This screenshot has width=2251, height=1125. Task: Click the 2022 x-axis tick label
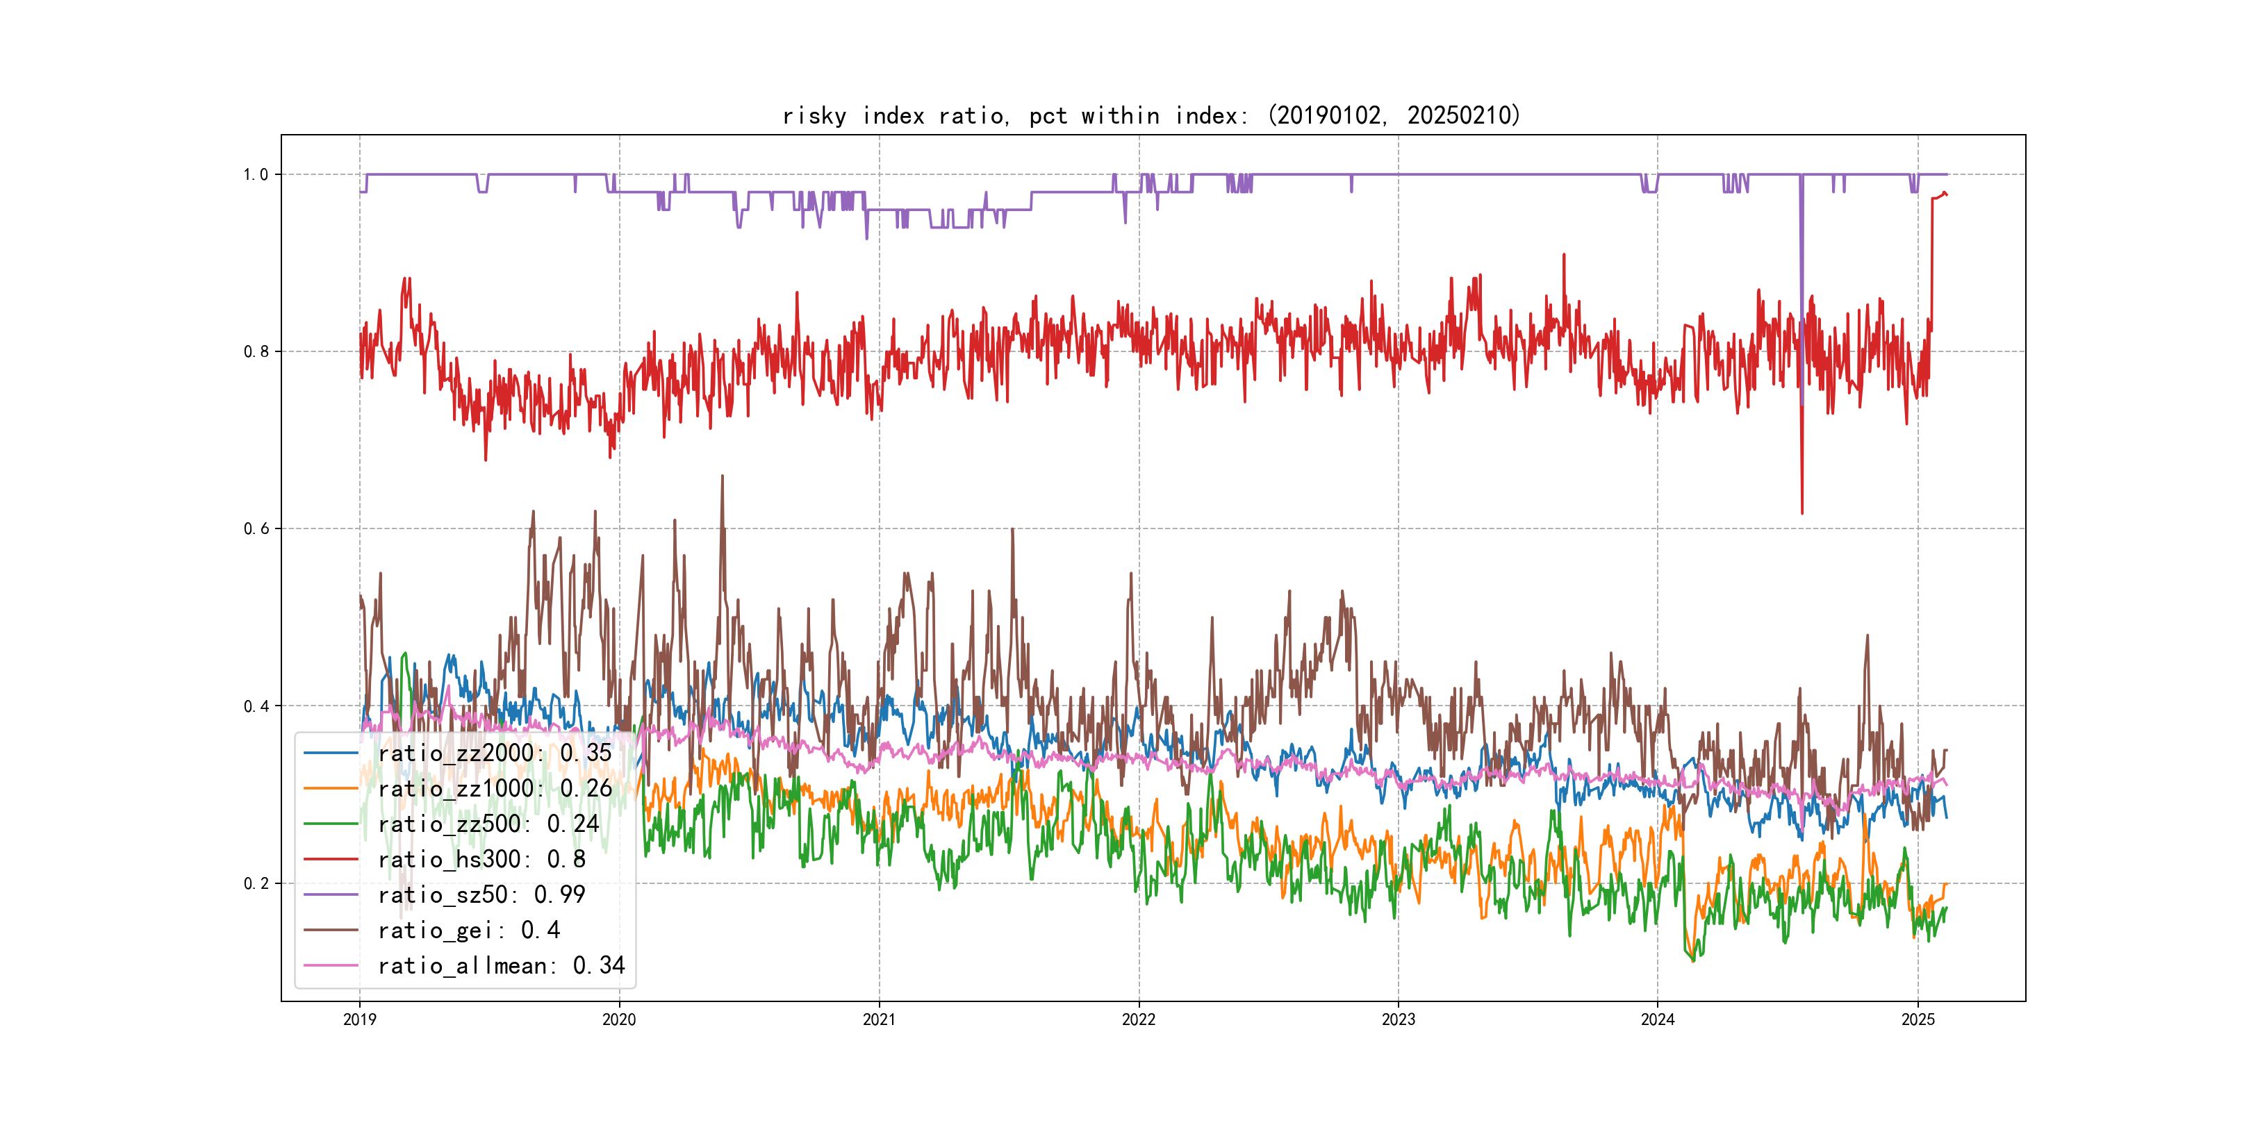(x=1139, y=1019)
